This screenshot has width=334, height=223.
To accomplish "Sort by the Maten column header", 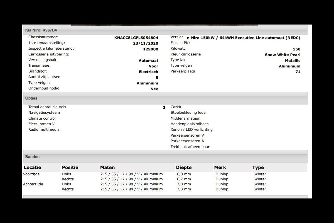I will pyautogui.click(x=107, y=168).
